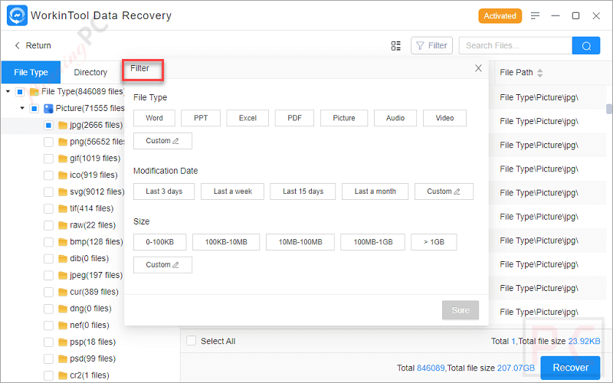The image size is (613, 383).
Task: Switch to the File Type tab
Action: point(31,72)
